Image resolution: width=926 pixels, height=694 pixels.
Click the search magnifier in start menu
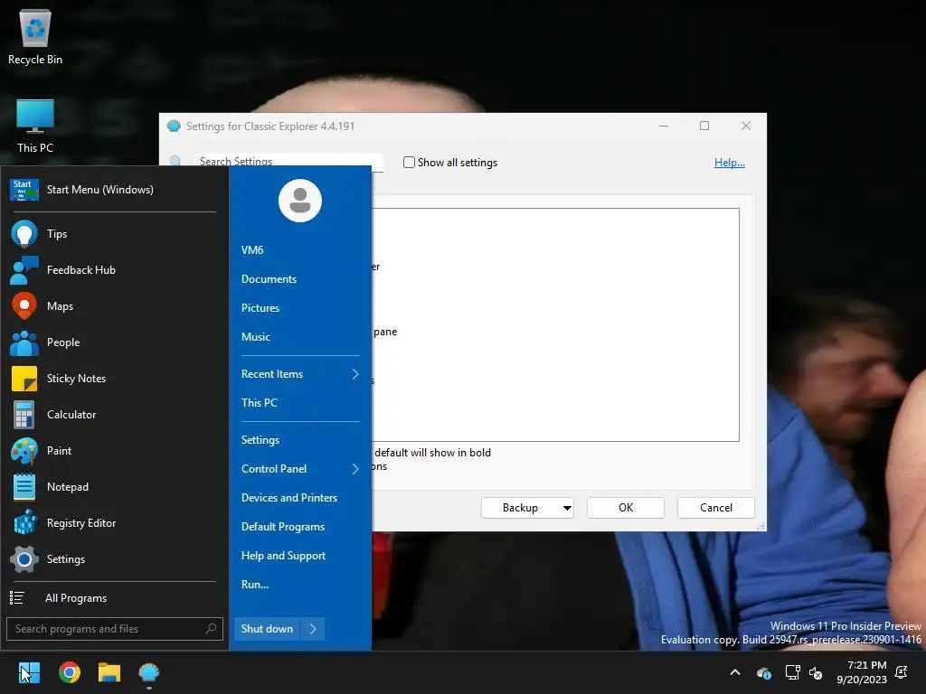(211, 629)
